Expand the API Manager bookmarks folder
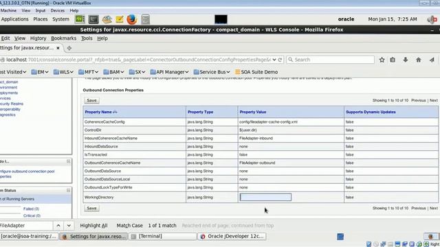Viewport: 440px width, 247px height. coord(169,72)
